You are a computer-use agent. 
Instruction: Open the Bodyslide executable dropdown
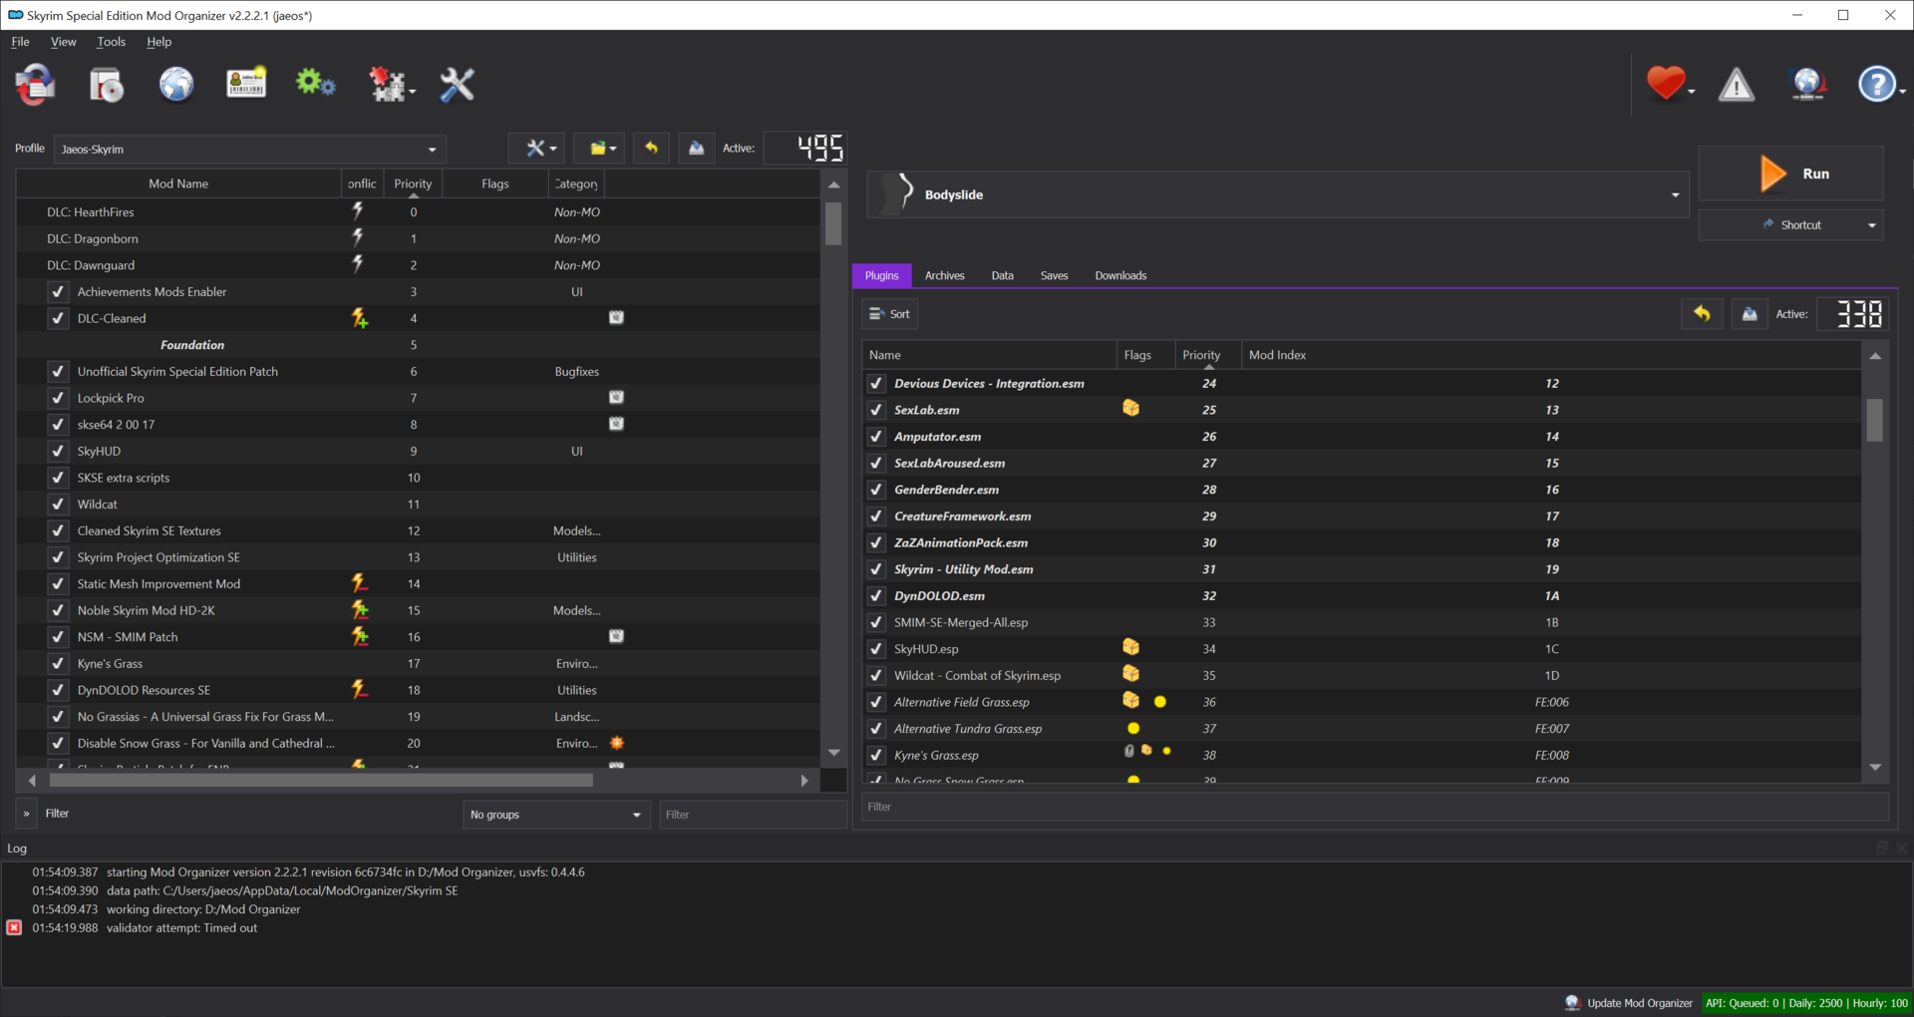point(1278,194)
